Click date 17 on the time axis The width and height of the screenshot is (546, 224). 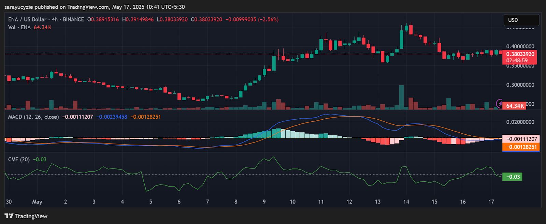(491, 202)
